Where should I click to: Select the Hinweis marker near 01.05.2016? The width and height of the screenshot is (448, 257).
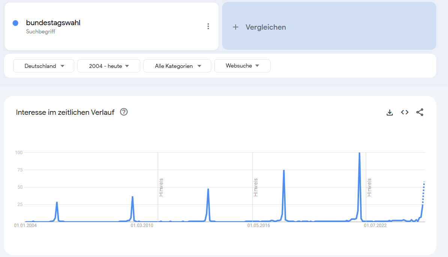256,187
